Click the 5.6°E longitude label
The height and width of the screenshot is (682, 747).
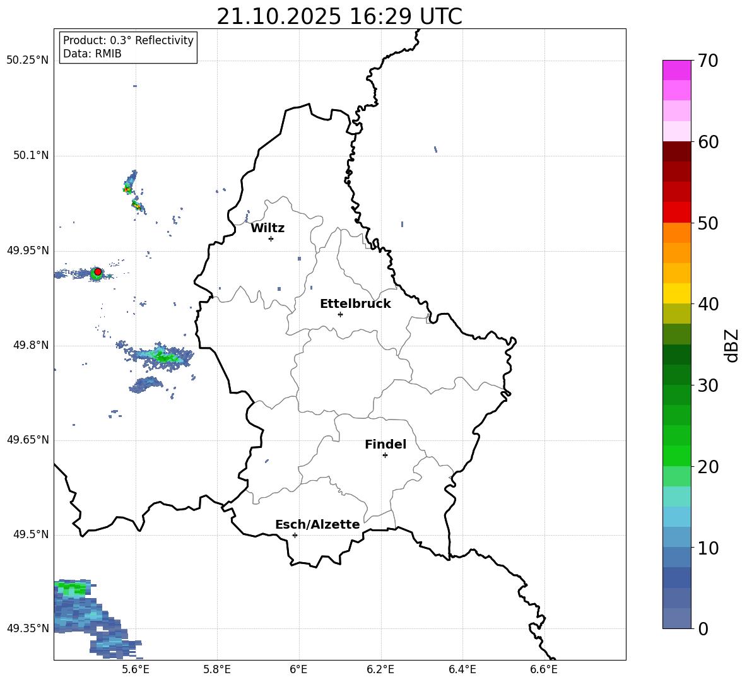(135, 669)
